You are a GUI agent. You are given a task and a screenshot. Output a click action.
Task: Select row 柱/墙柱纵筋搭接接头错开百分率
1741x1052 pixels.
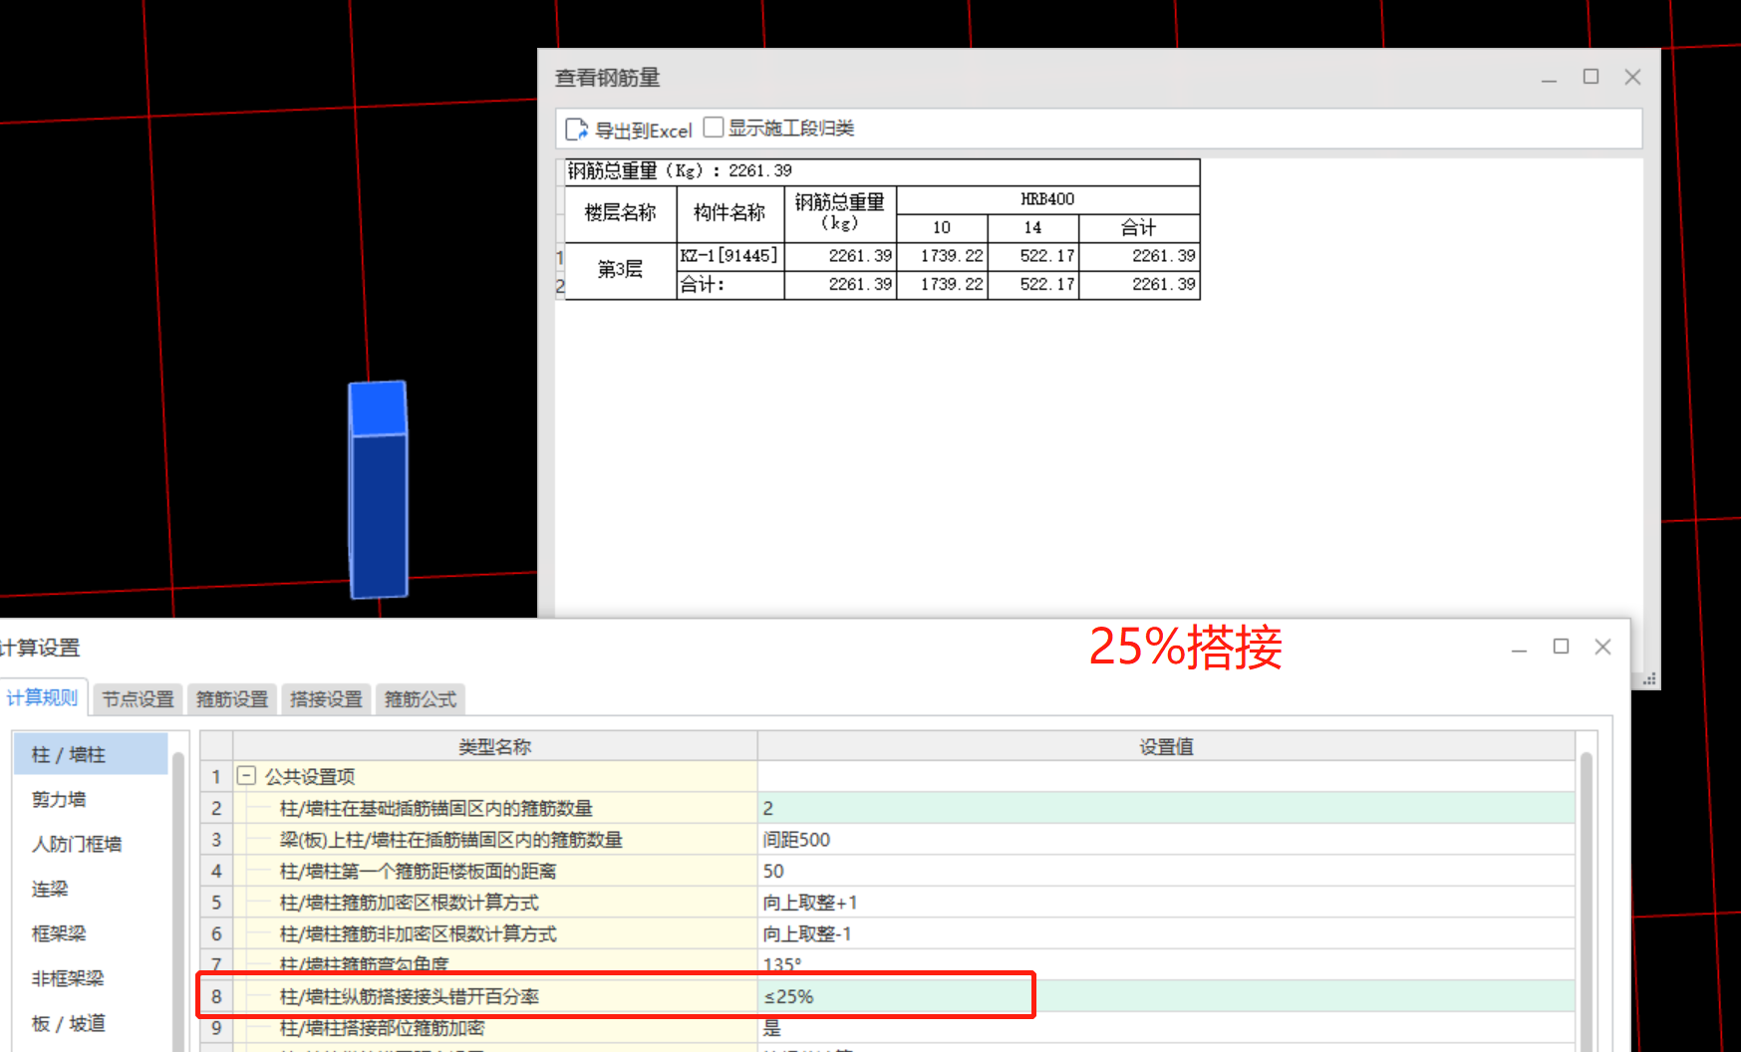[x=495, y=996]
